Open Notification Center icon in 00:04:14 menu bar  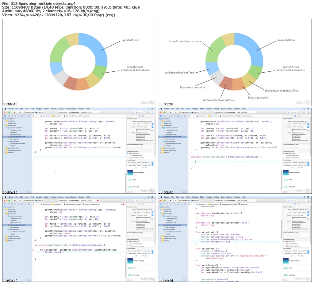[x=308, y=197]
